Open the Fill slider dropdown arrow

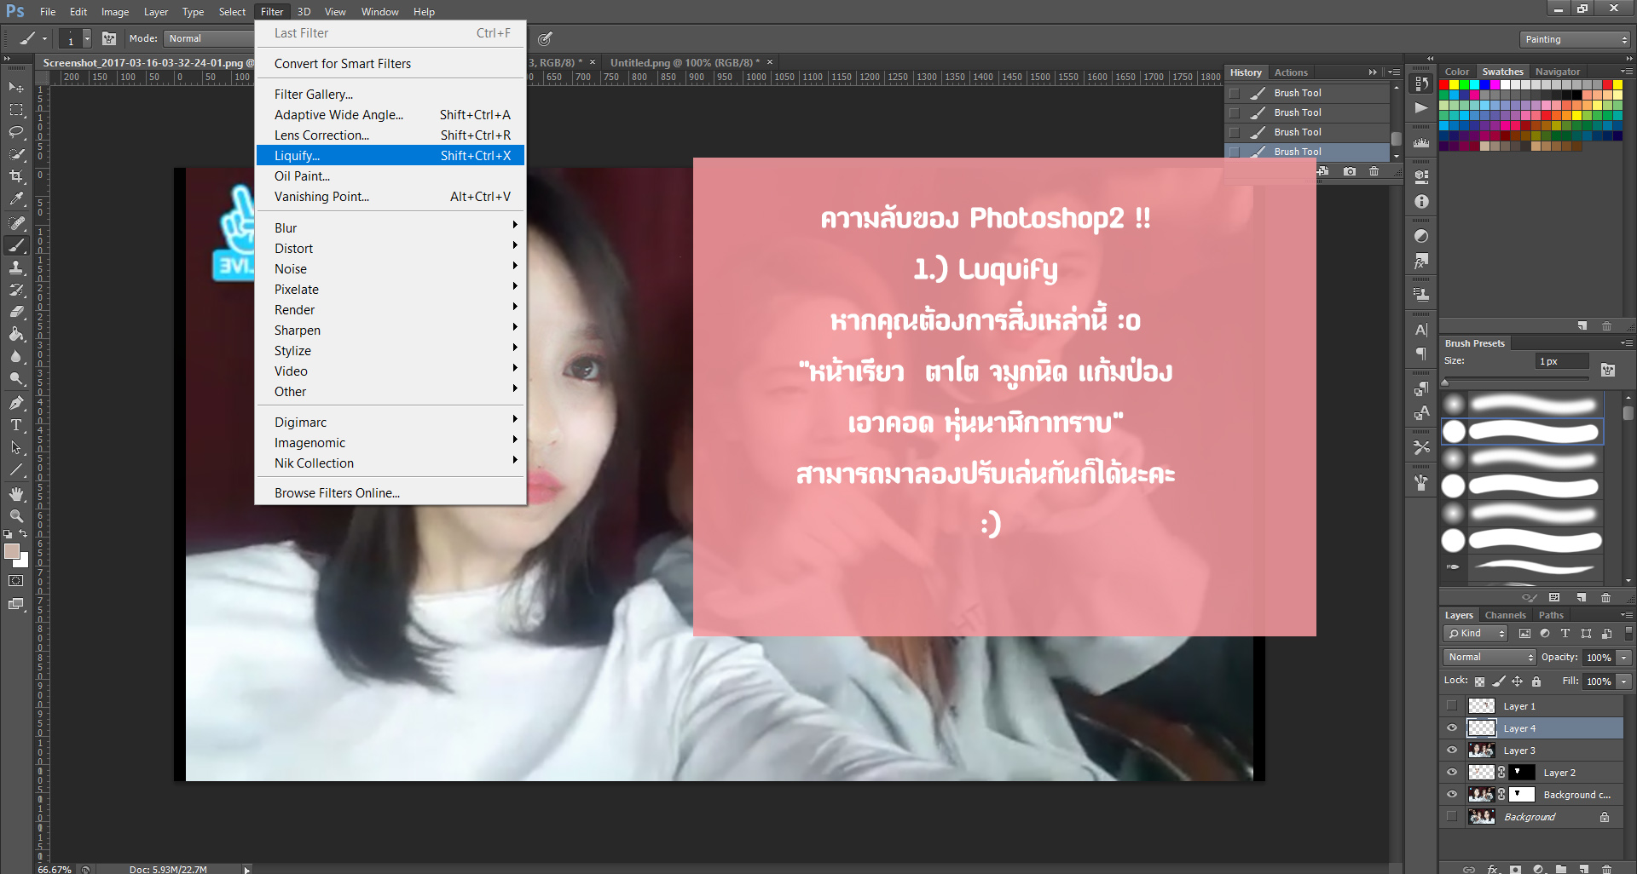(1624, 681)
